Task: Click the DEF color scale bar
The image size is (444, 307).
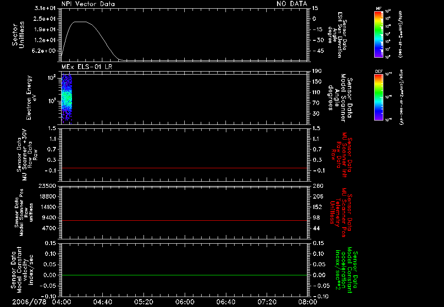Action: point(379,97)
